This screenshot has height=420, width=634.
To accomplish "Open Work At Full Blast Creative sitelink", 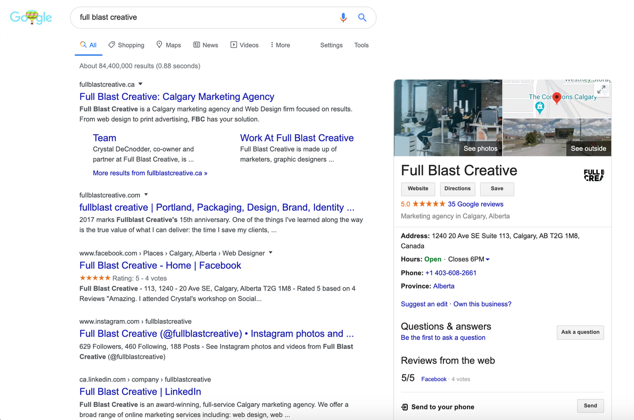I will 297,138.
